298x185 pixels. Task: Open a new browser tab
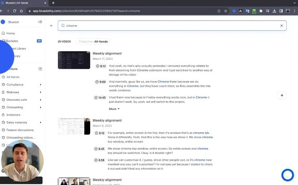(x=53, y=3)
